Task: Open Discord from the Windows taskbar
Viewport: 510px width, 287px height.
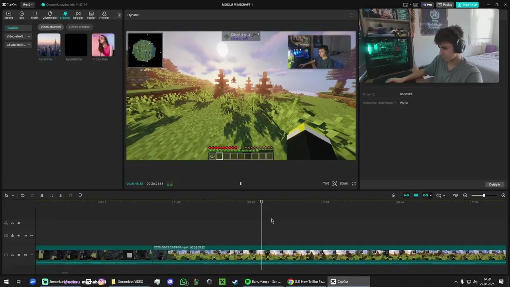Action: pos(170,282)
